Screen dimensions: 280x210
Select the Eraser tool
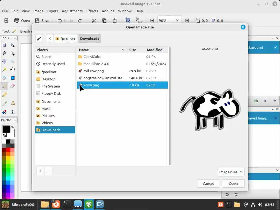click(x=13, y=86)
